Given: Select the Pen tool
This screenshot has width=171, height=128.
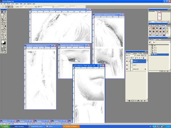Looking at the screenshot, I should (2, 33).
